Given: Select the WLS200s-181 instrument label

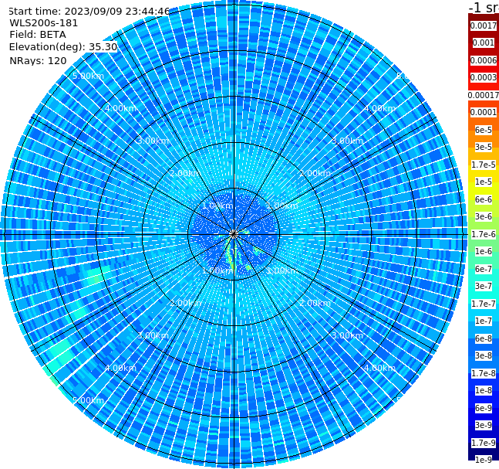Looking at the screenshot, I should pos(44,23).
